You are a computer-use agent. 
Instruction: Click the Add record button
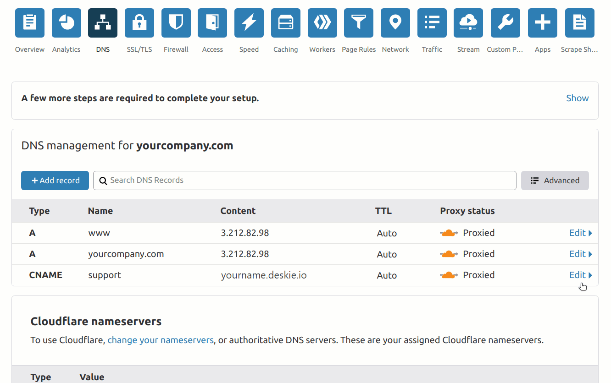point(55,181)
